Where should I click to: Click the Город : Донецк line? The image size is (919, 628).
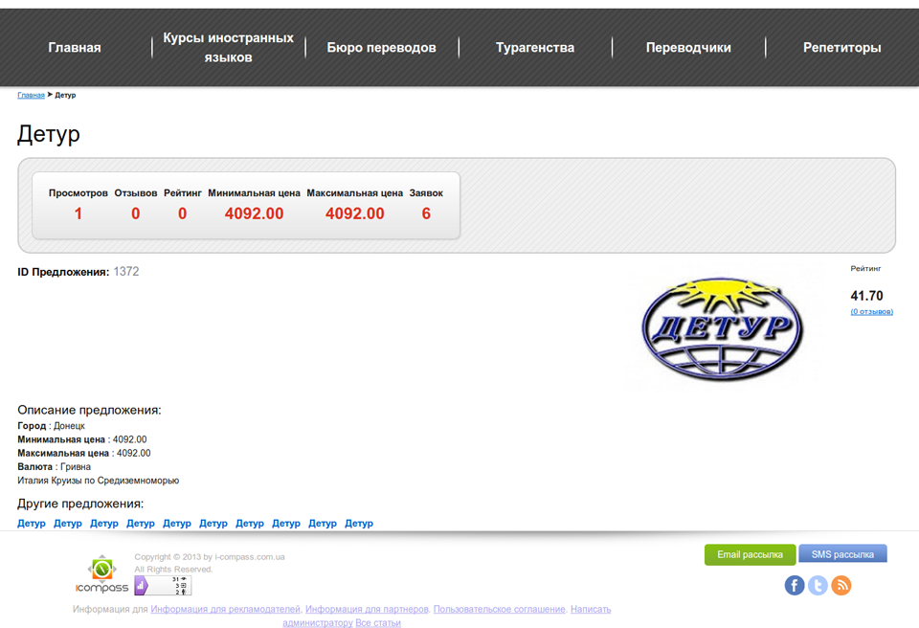point(51,426)
